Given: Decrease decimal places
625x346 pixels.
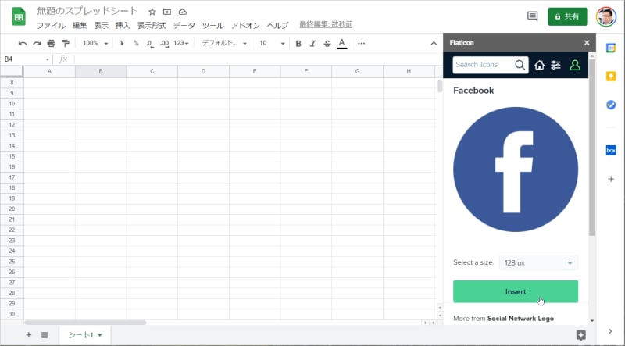Looking at the screenshot, I should click(x=150, y=44).
